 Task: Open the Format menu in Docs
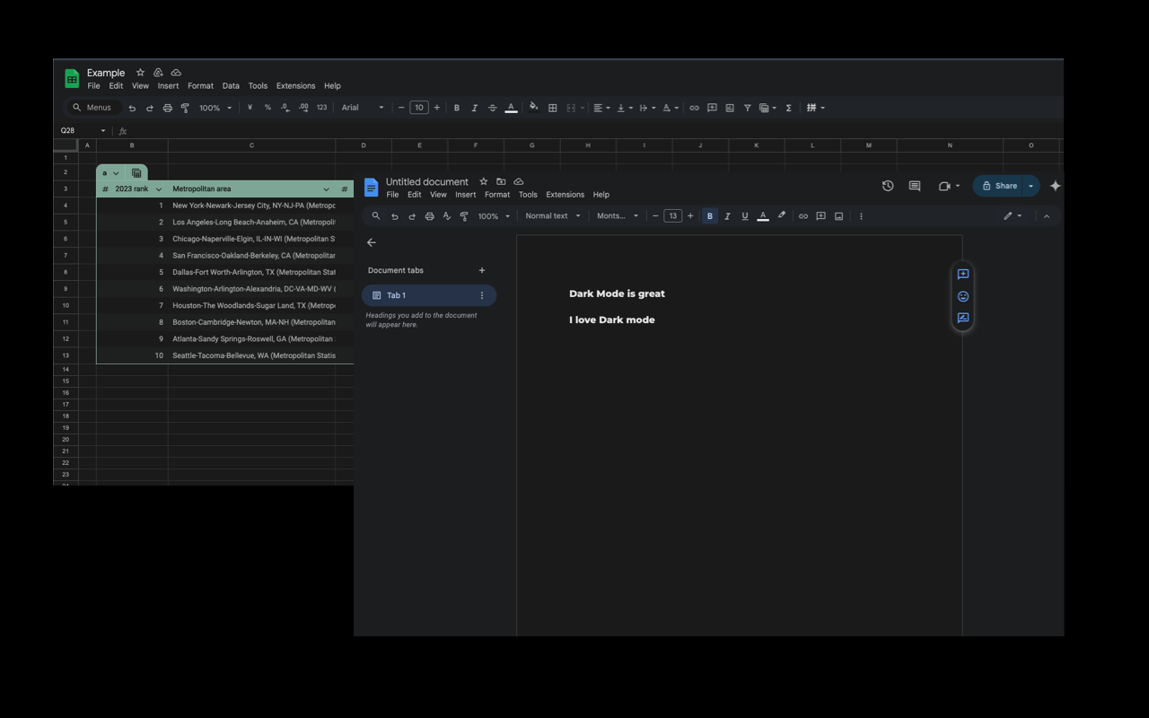[x=497, y=195]
